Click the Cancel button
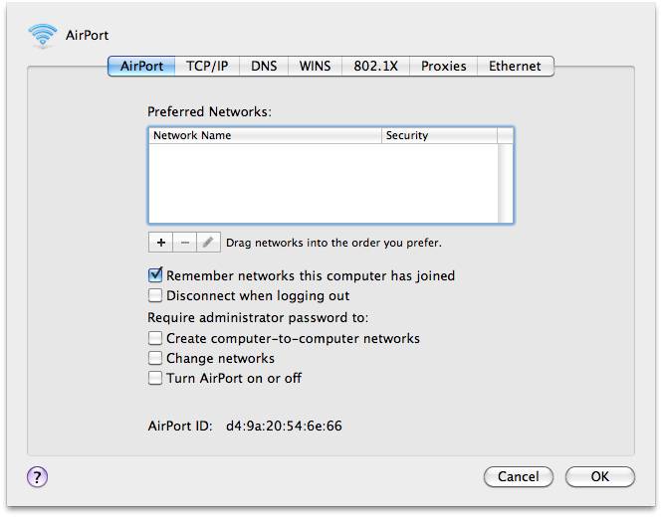The image size is (662, 517). [519, 477]
